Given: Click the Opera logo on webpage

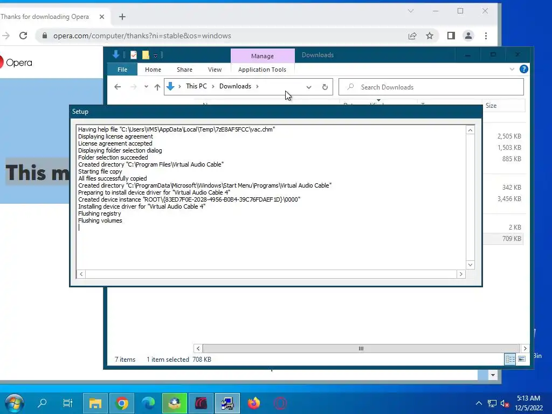Looking at the screenshot, I should click(x=16, y=63).
